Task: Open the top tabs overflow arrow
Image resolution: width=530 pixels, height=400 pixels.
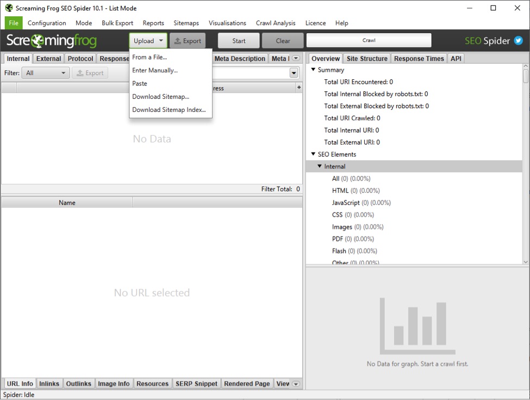Action: [296, 59]
